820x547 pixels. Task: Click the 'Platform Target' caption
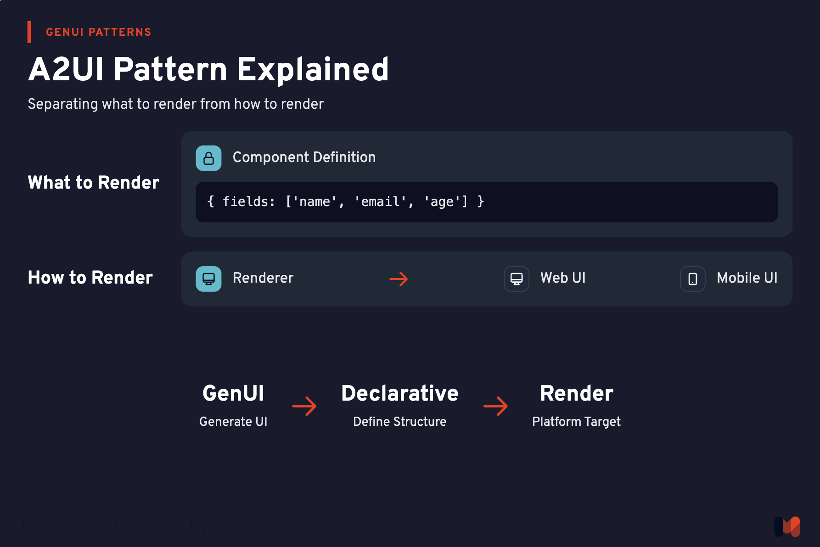(577, 422)
